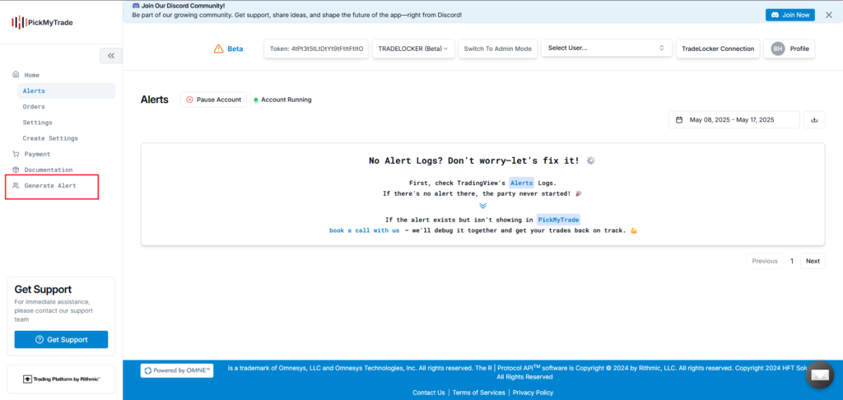843x400 pixels.
Task: Click the TradeLocker Connection button
Action: pos(718,49)
